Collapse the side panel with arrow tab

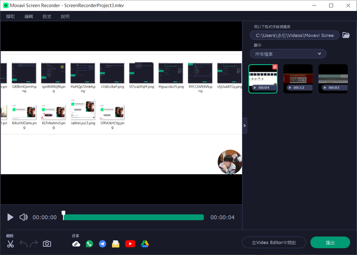tap(244, 125)
